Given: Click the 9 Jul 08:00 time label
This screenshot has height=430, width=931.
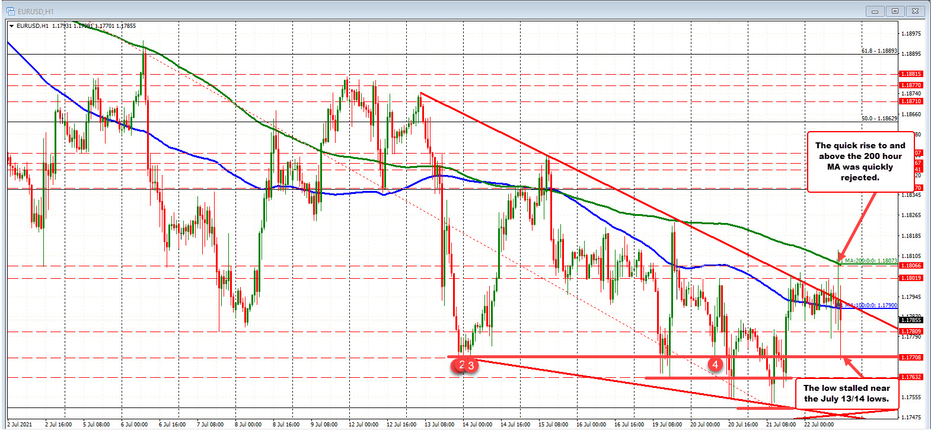Looking at the screenshot, I should pos(324,425).
